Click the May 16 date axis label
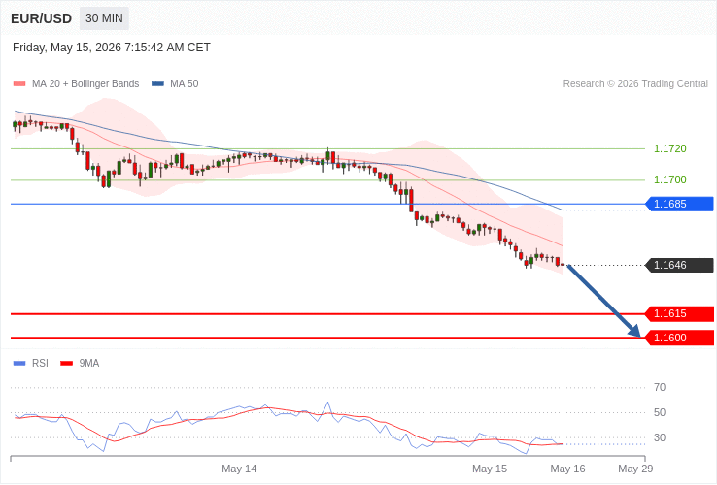 pos(567,469)
